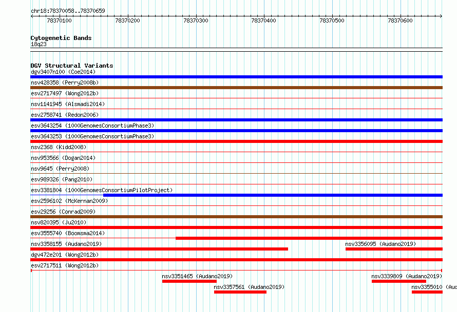Click the blue bar under esv3643254
This screenshot has width=457, height=312.
point(236,131)
